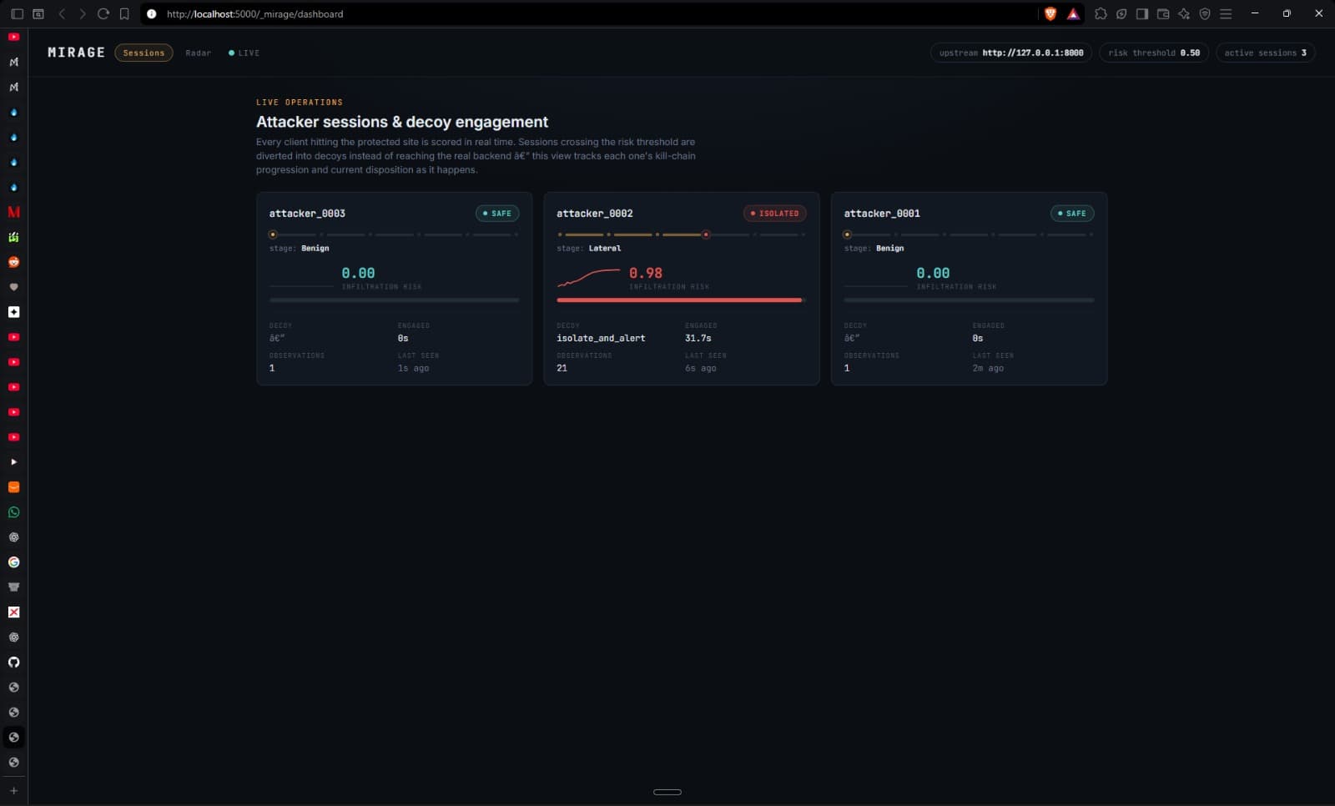Screen dimensions: 1335x806
Task: Click SAFE badge on attacker_0001
Action: 1072,214
